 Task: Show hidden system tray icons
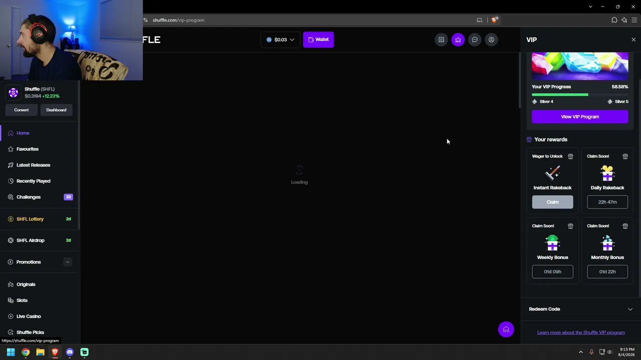point(581,352)
